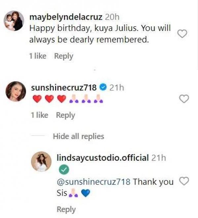Open lindsaycustodio.official's profile picture
The height and width of the screenshot is (218, 198).
click(x=42, y=161)
